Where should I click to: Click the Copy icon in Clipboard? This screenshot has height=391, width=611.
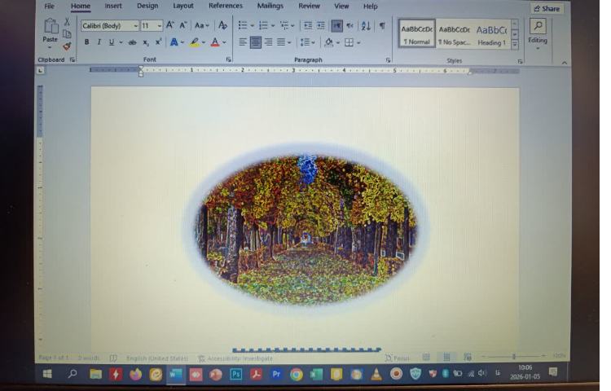point(67,33)
